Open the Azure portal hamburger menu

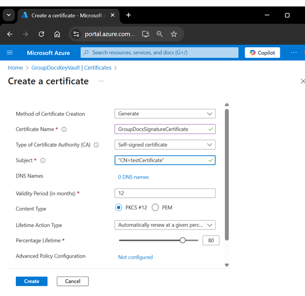[x=10, y=52]
